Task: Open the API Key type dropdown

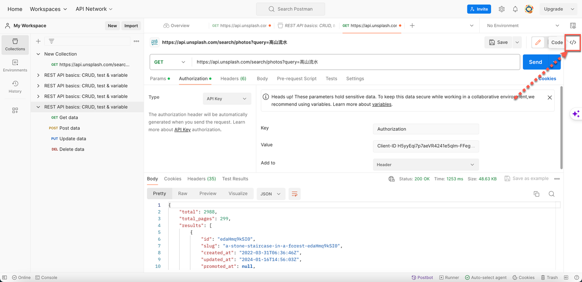Action: [227, 99]
